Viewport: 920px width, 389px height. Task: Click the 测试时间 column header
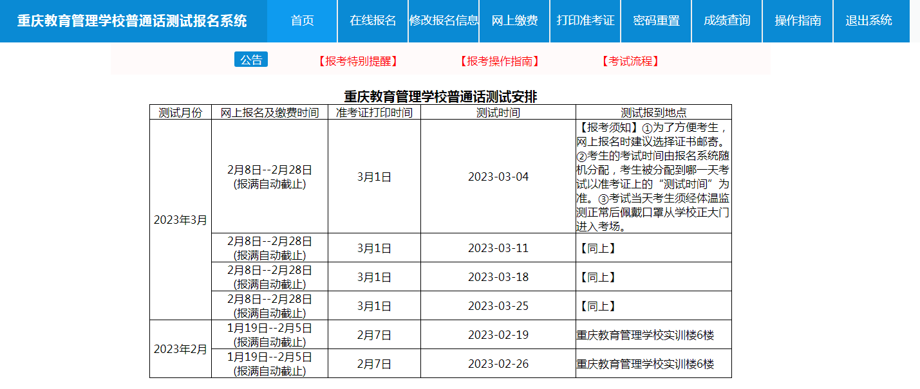tap(498, 113)
